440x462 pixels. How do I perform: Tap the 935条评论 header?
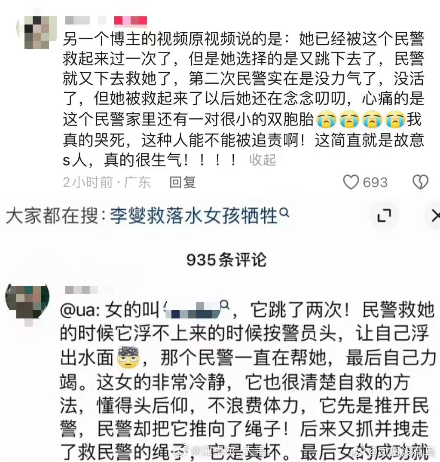click(226, 260)
